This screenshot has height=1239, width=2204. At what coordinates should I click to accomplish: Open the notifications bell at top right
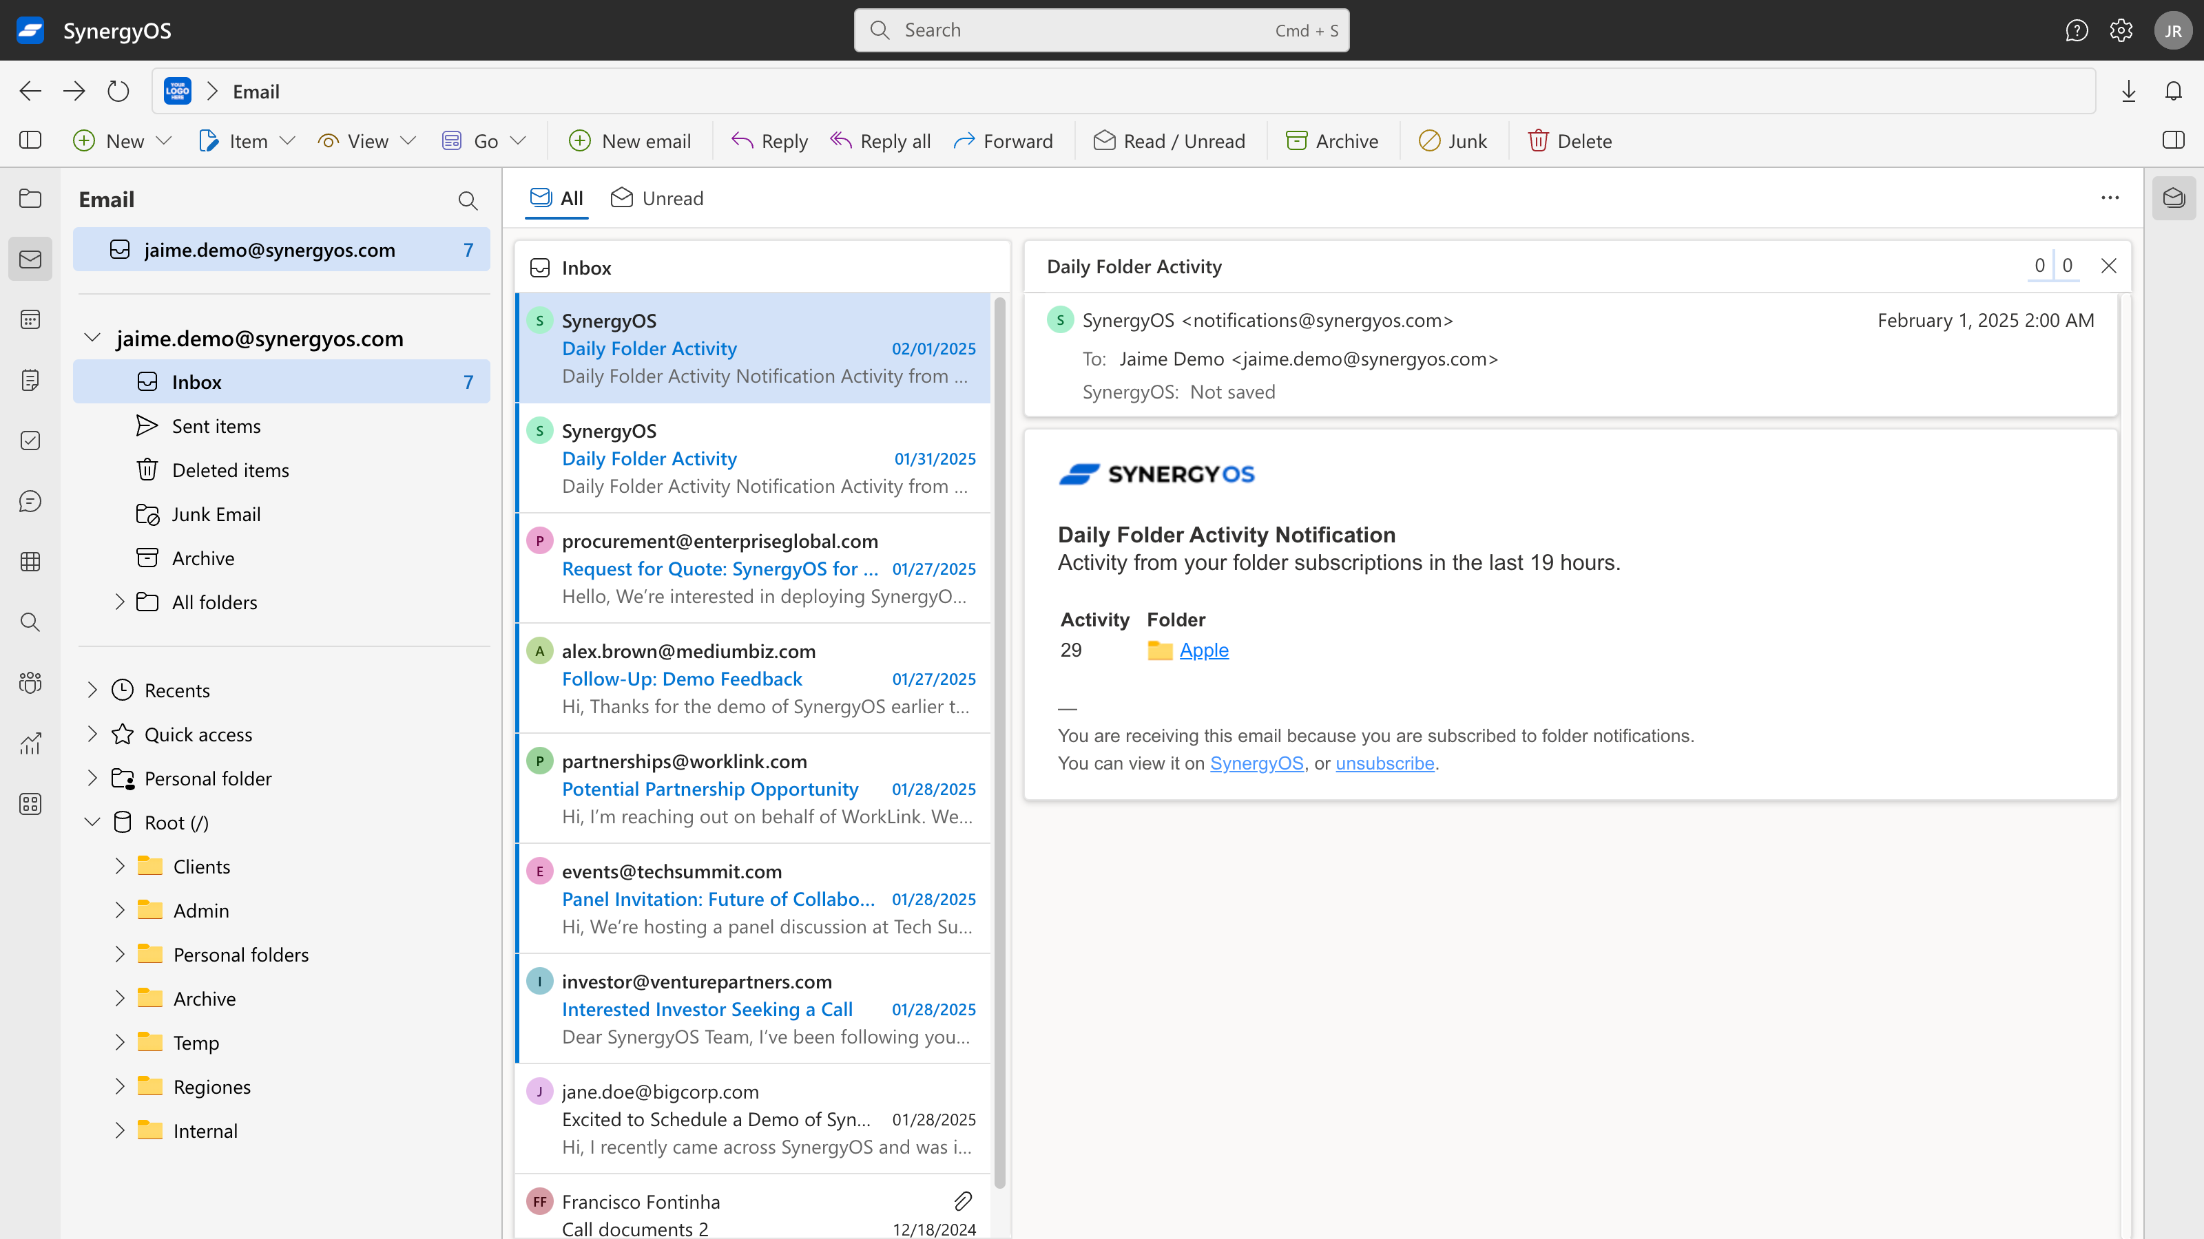(x=2174, y=91)
